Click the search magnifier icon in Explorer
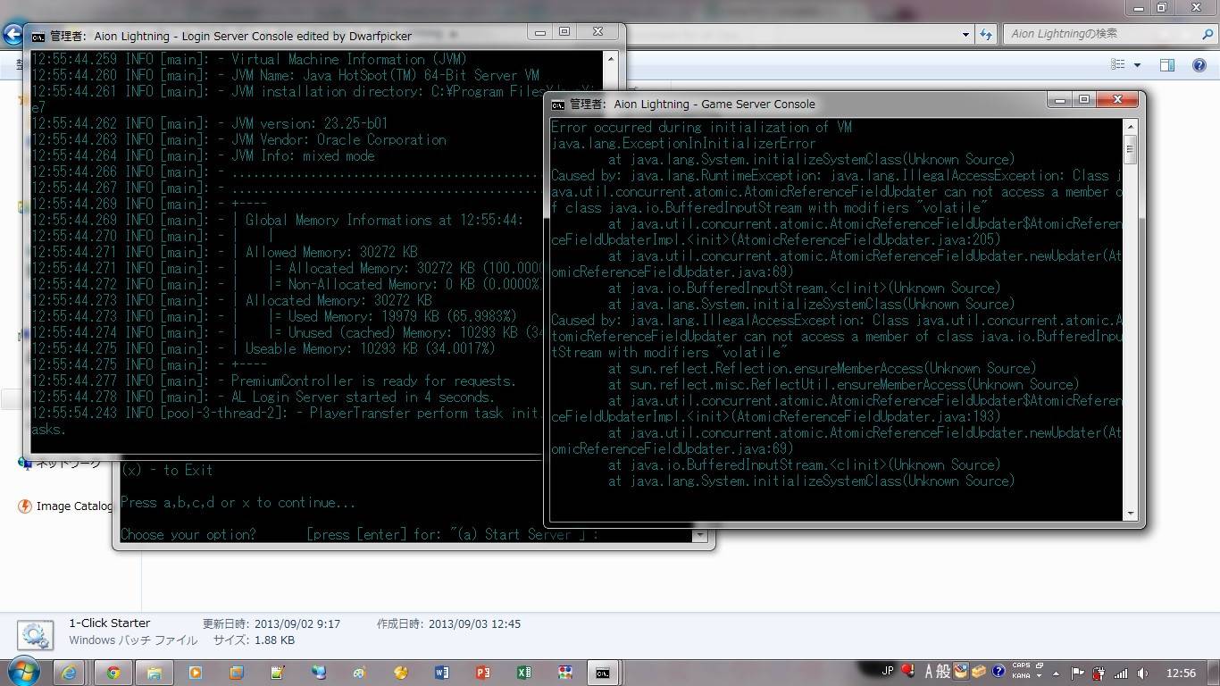Screen dimensions: 1220x686 pos(1207,34)
